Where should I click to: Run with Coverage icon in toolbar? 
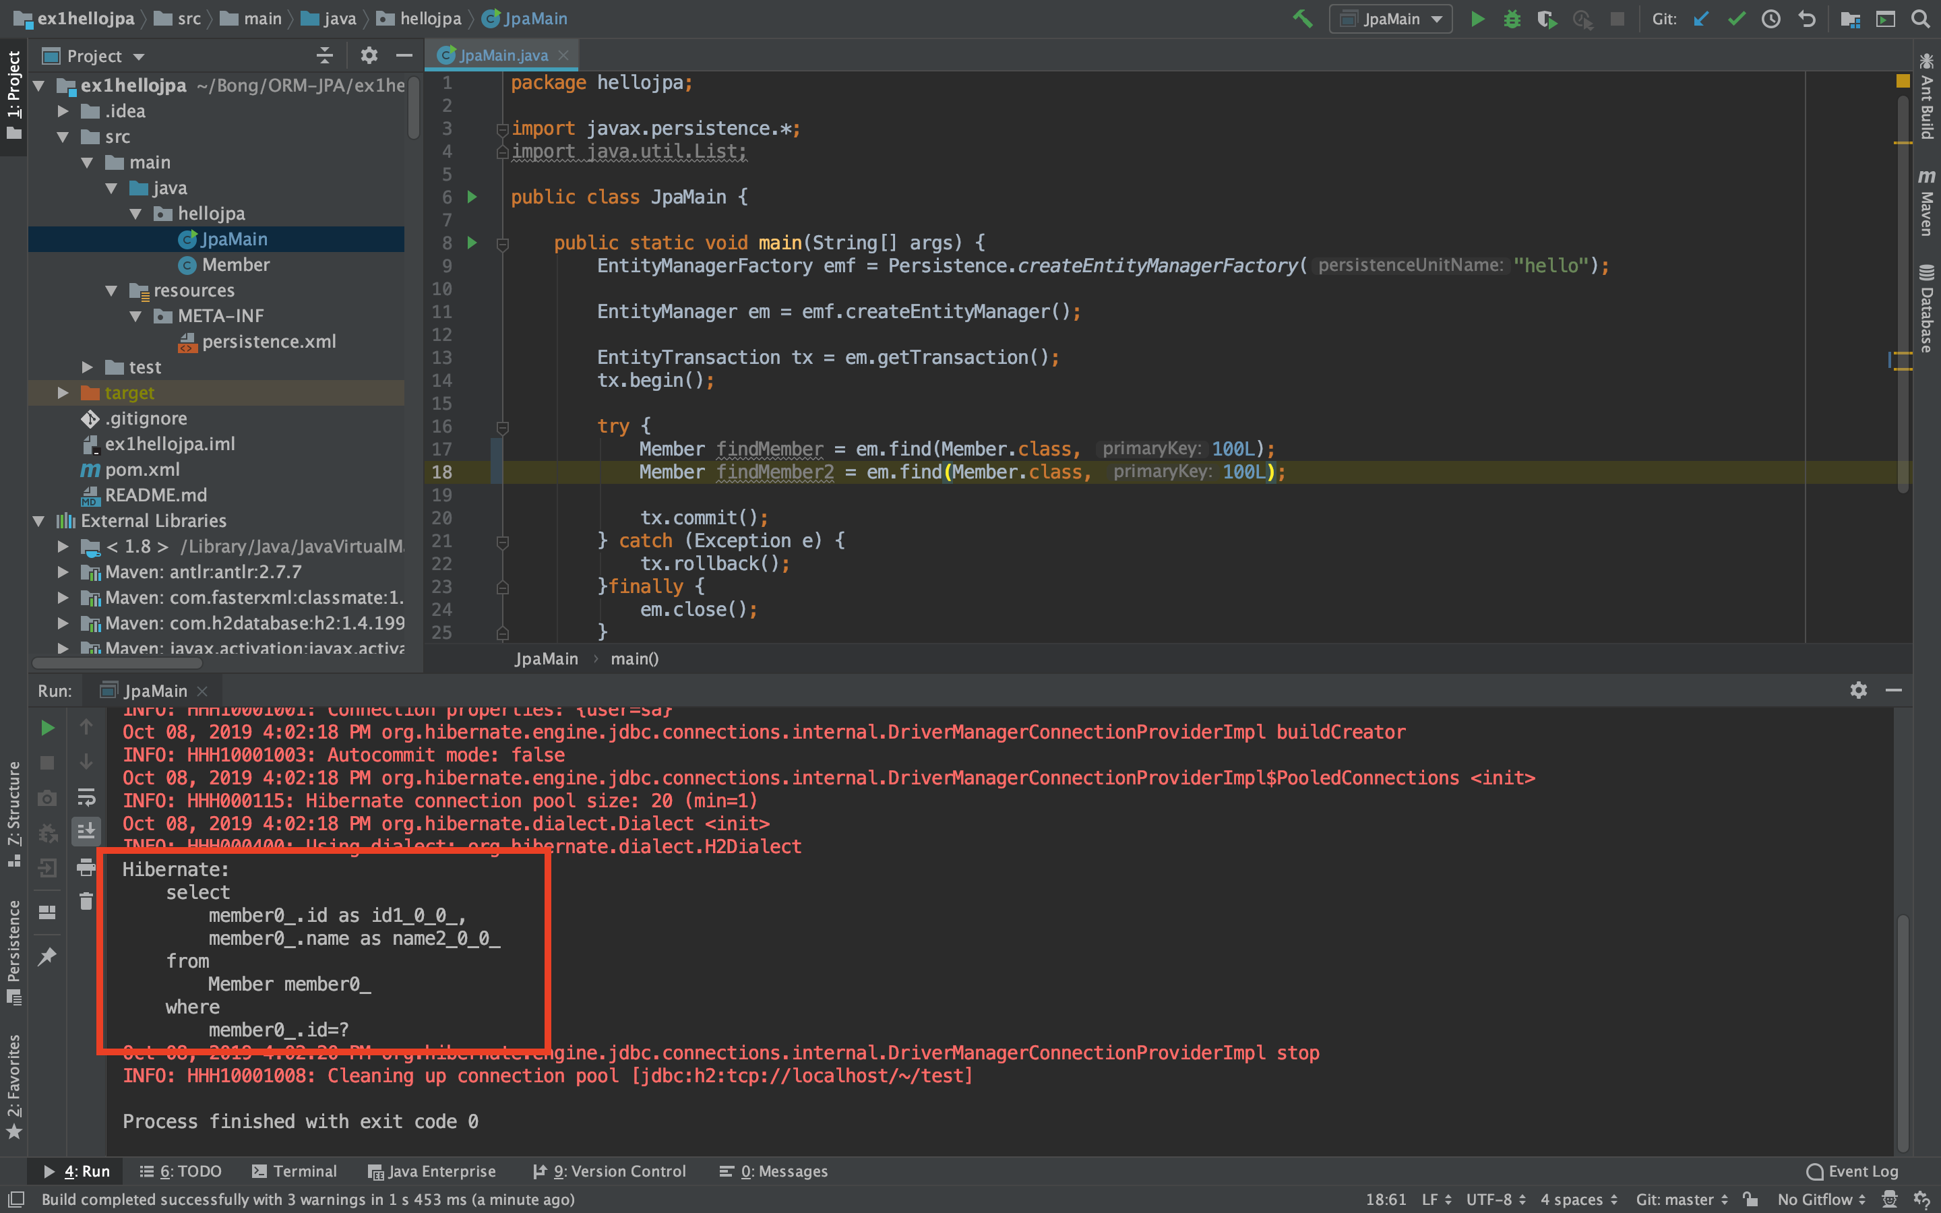coord(1546,18)
